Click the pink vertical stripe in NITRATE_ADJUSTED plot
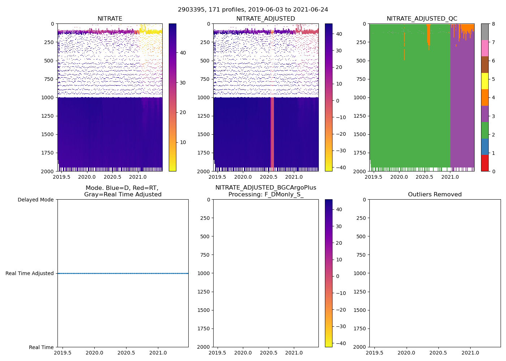Screen dimensions: 506x361 [272, 134]
